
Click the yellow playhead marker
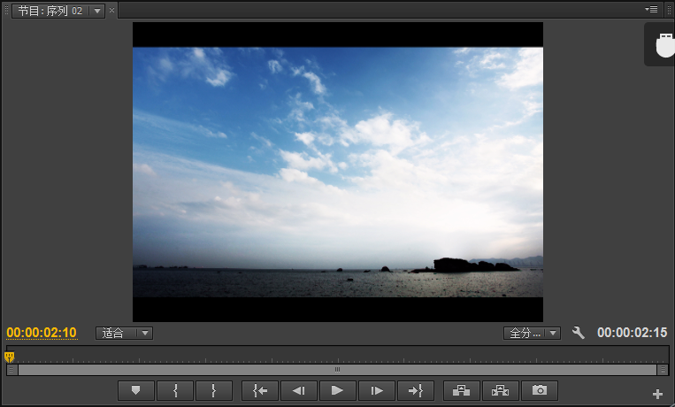[x=9, y=357]
